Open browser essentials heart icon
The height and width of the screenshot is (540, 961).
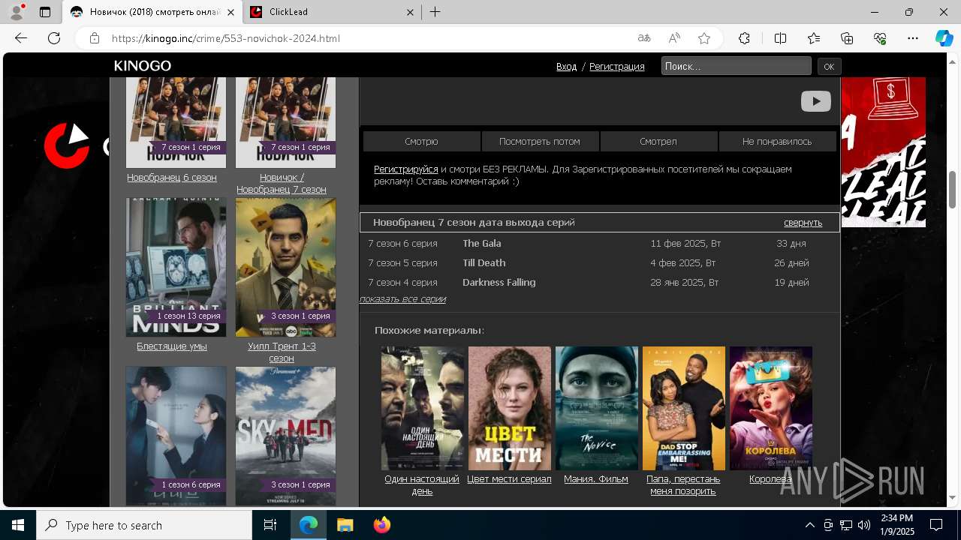[x=880, y=38]
